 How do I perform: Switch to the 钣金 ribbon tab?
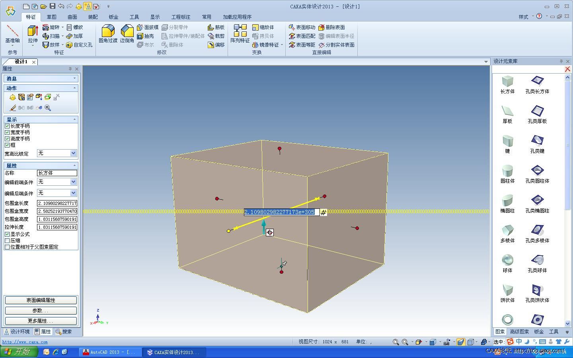click(x=113, y=17)
